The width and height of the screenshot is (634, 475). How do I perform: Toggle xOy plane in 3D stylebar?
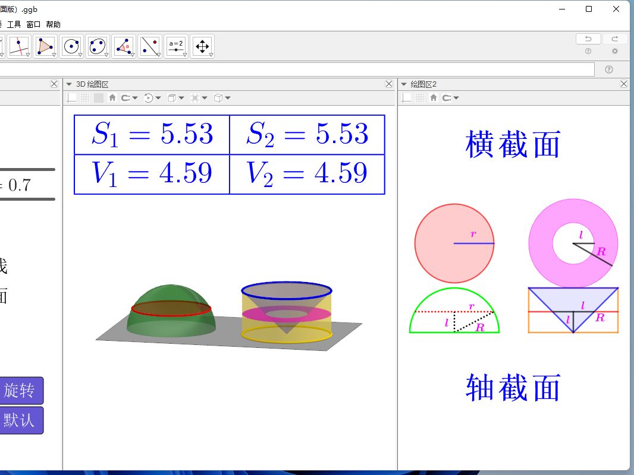pyautogui.click(x=99, y=97)
